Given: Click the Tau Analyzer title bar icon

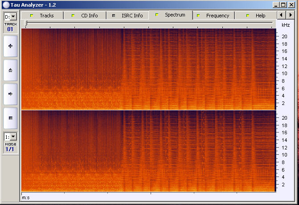Looking at the screenshot, I should point(5,4).
